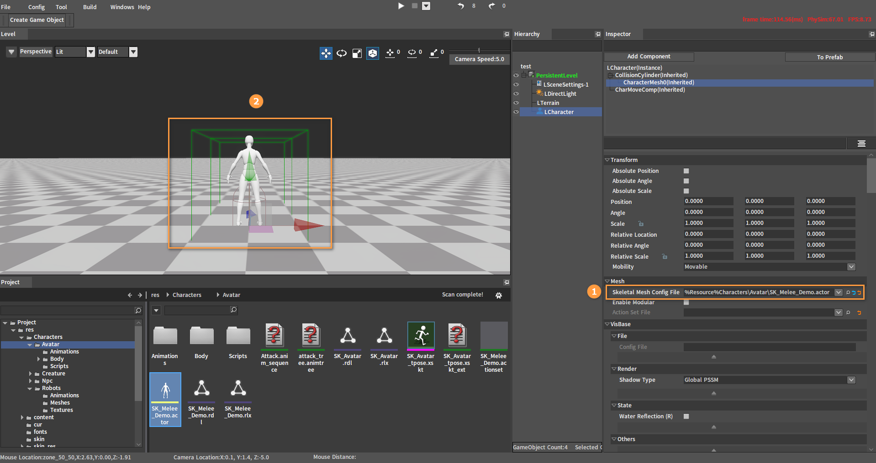Click the search icon in Project tree filter
Image resolution: width=876 pixels, height=463 pixels.
[x=138, y=311]
